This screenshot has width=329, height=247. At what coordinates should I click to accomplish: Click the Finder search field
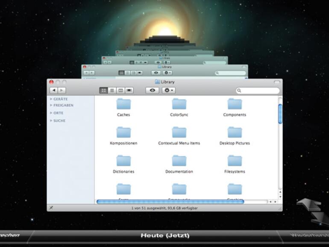(x=258, y=91)
